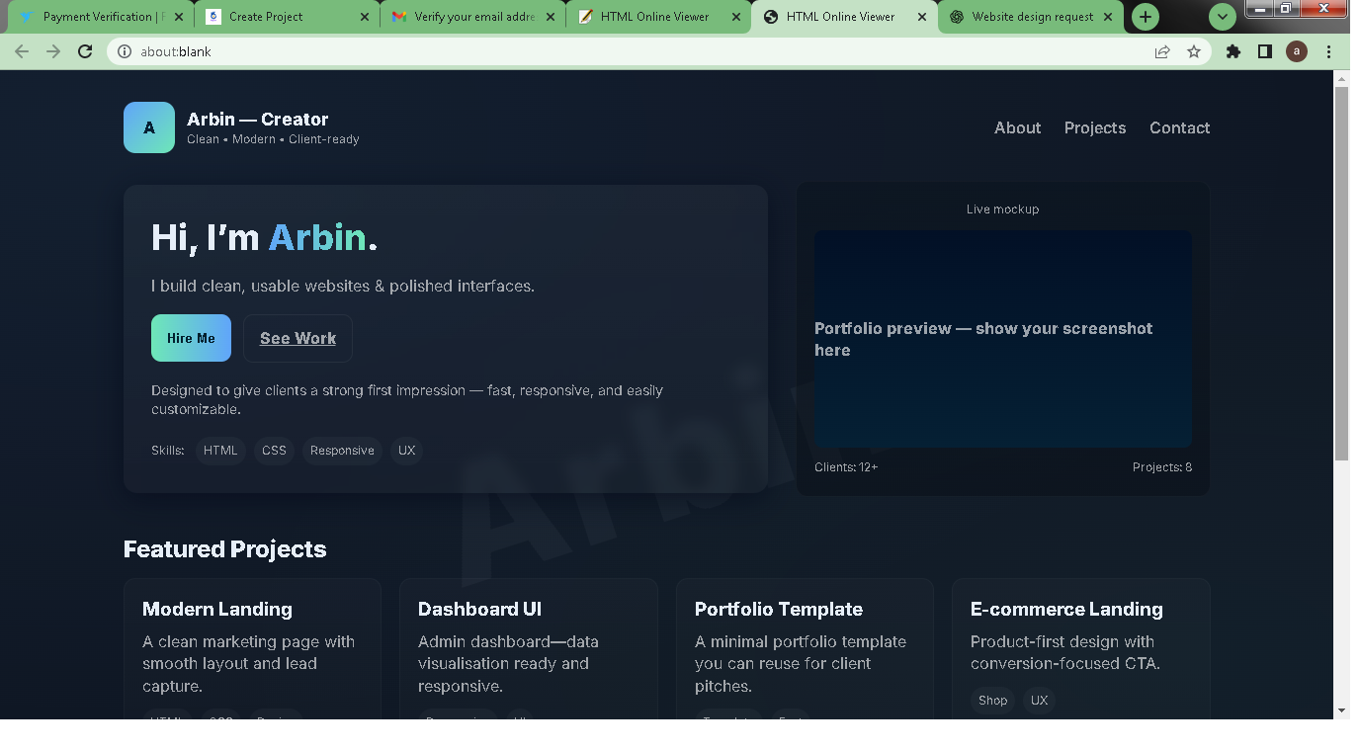Click the side panel icon near the avatar

(1265, 51)
